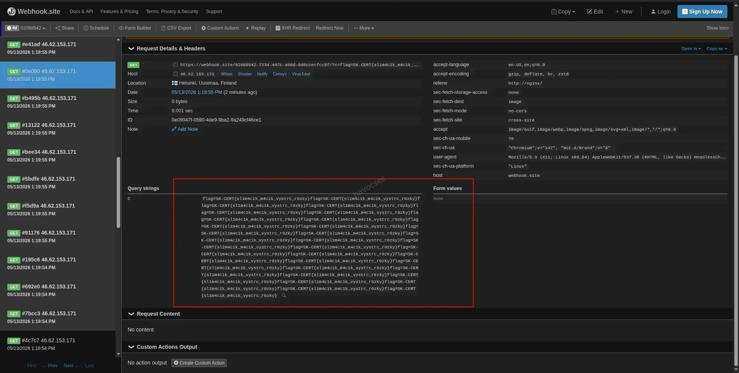The height and width of the screenshot is (373, 739).
Task: Open Custom Actions settings
Action: [x=220, y=28]
